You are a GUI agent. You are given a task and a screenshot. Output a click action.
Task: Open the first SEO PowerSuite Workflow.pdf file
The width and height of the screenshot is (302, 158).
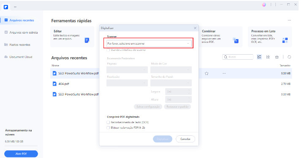coord(171,74)
